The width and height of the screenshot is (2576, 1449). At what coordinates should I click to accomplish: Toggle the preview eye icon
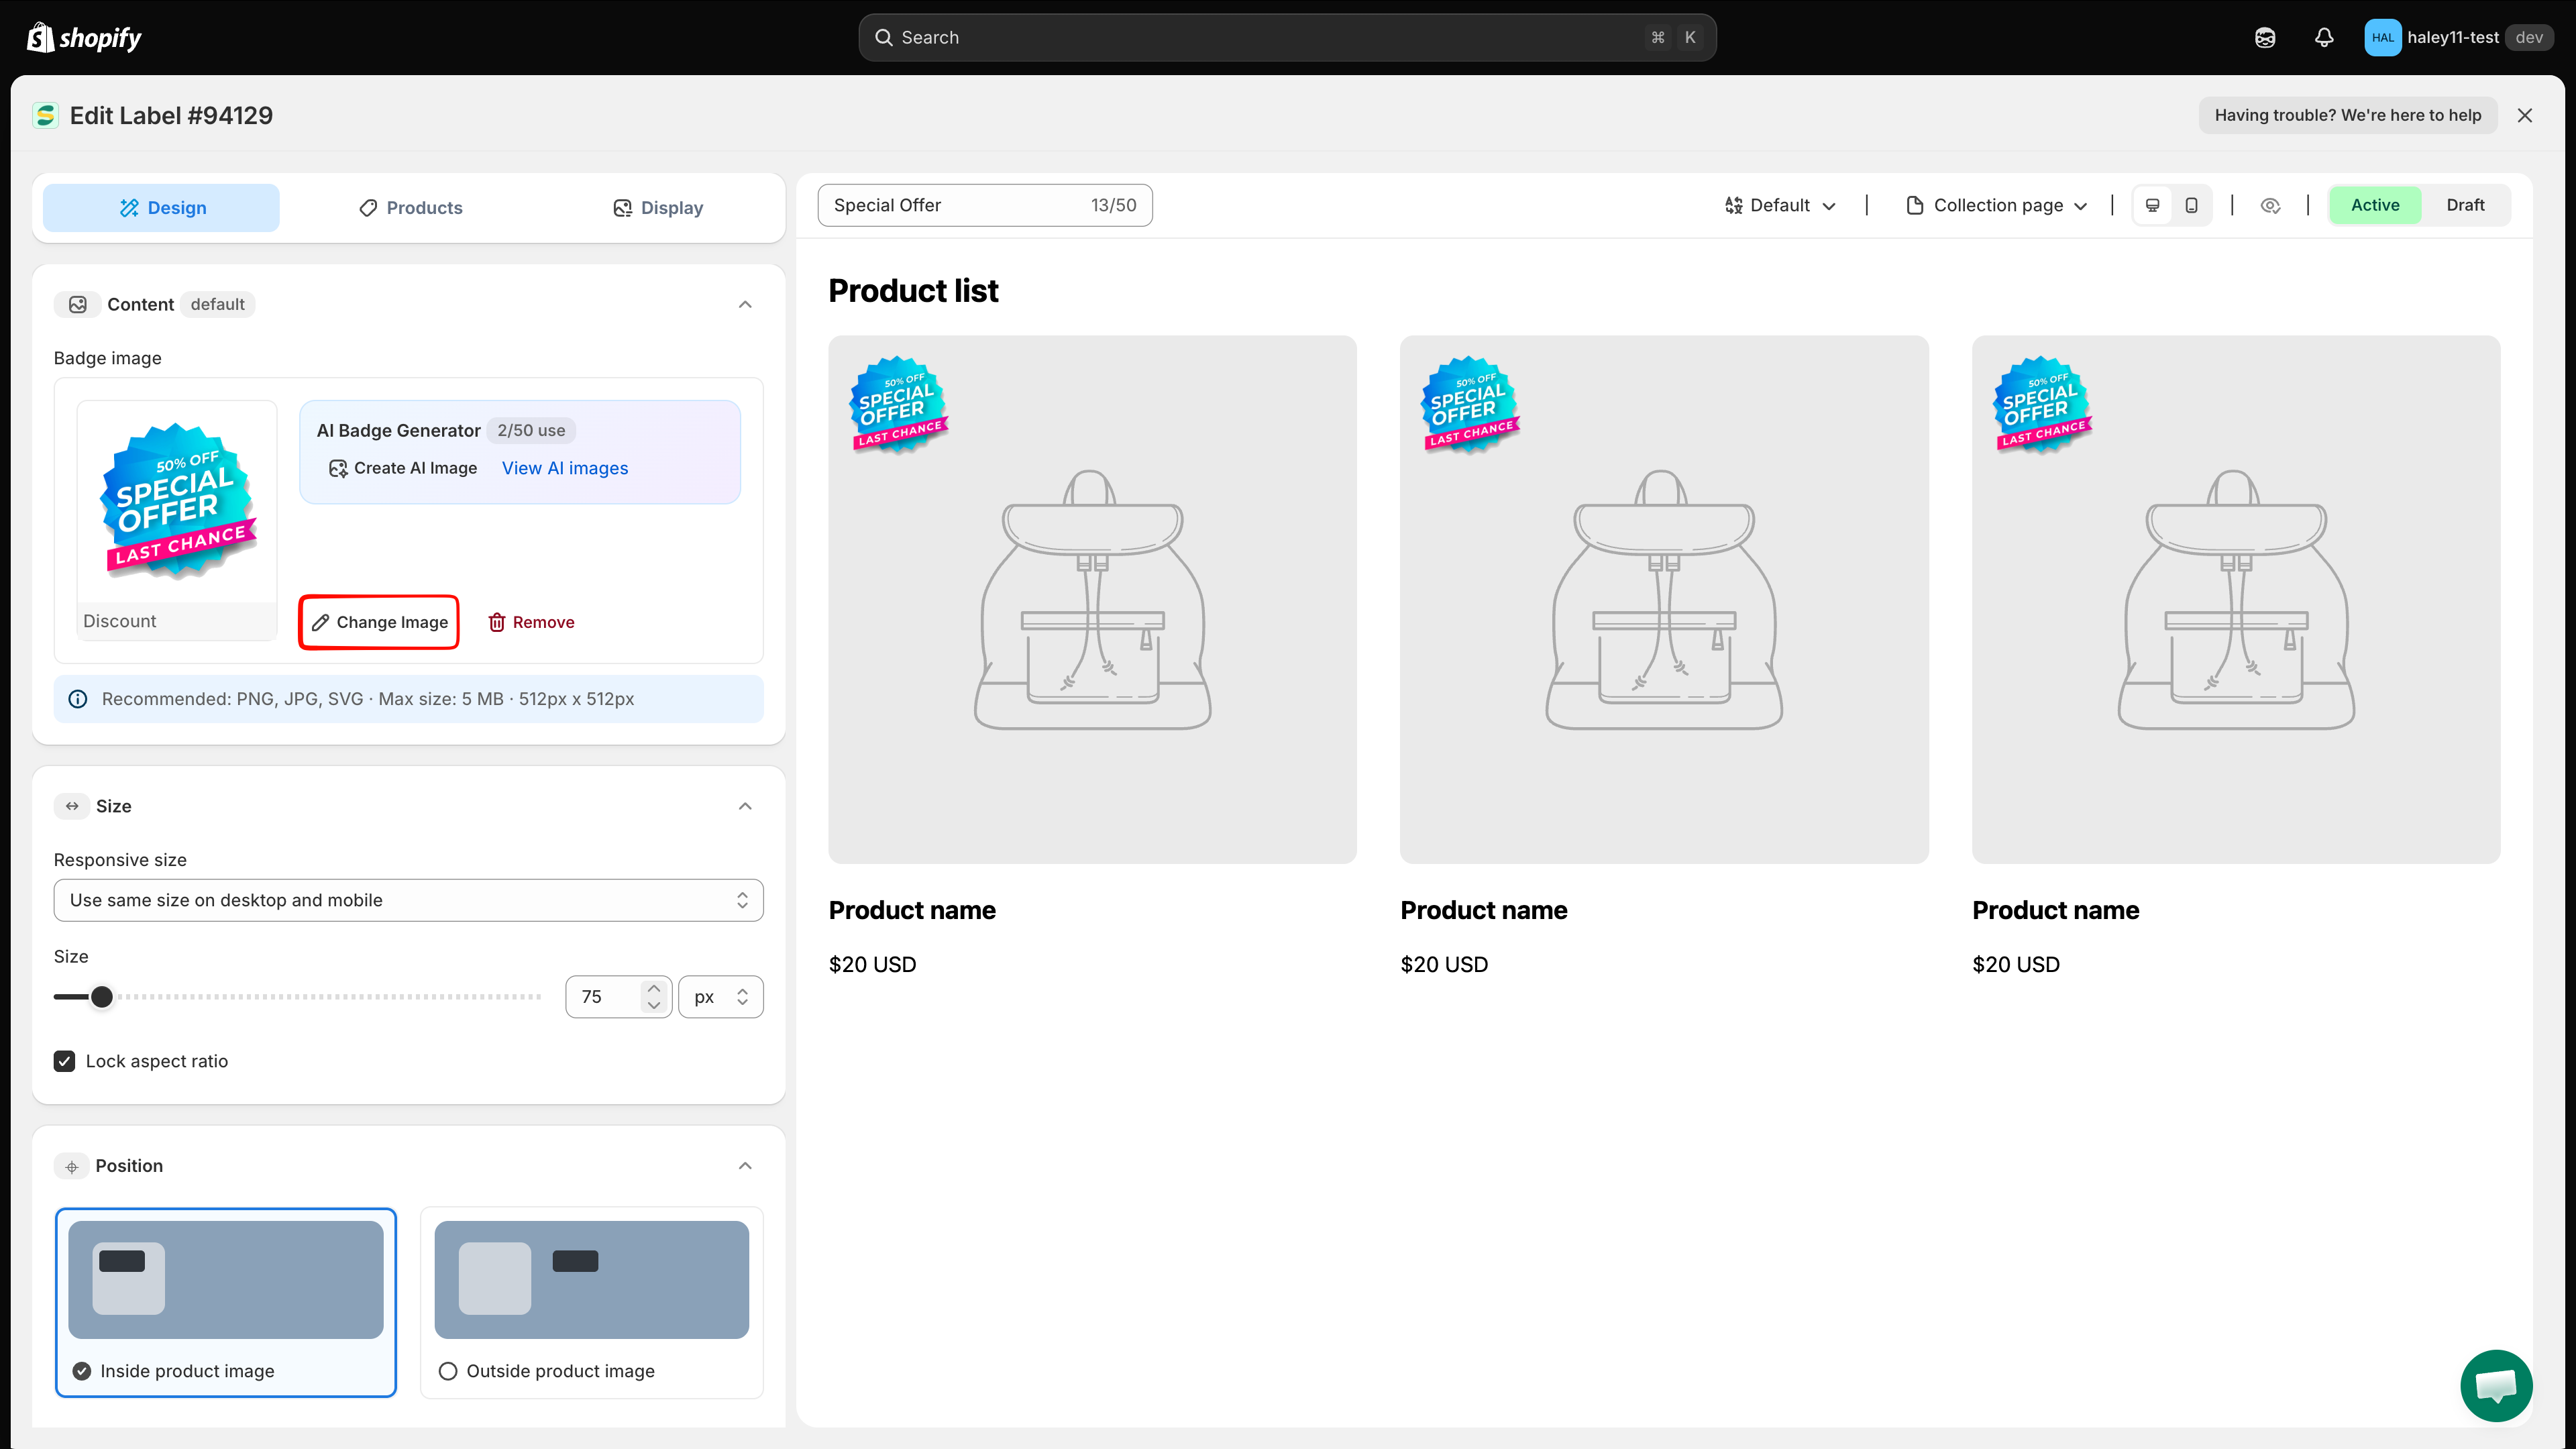click(2270, 205)
